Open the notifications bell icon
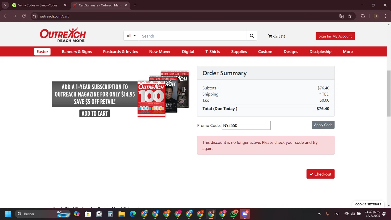 (x=384, y=214)
